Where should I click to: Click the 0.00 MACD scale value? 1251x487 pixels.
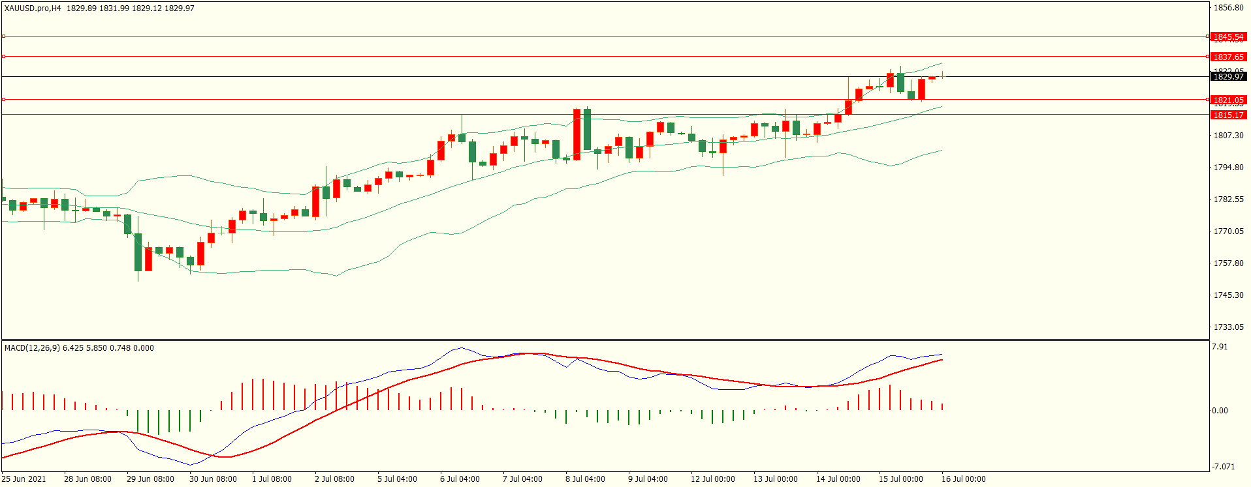pos(1220,411)
